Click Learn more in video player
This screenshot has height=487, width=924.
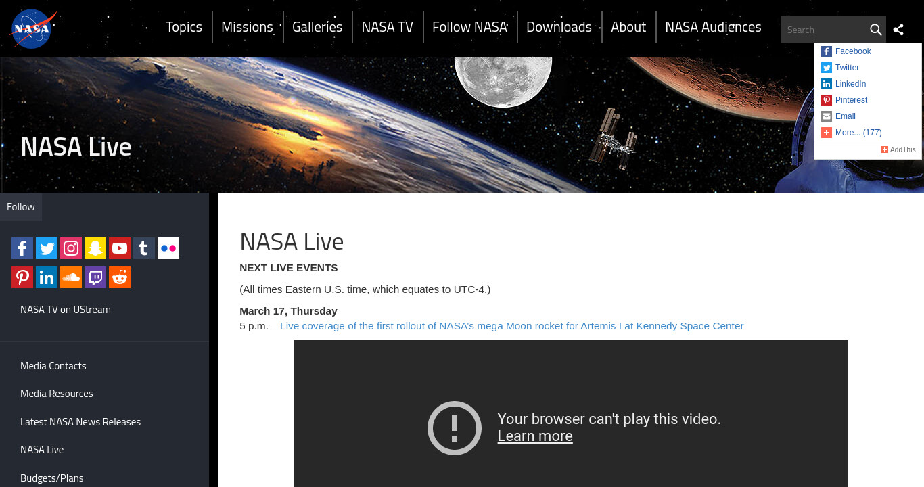tap(535, 436)
